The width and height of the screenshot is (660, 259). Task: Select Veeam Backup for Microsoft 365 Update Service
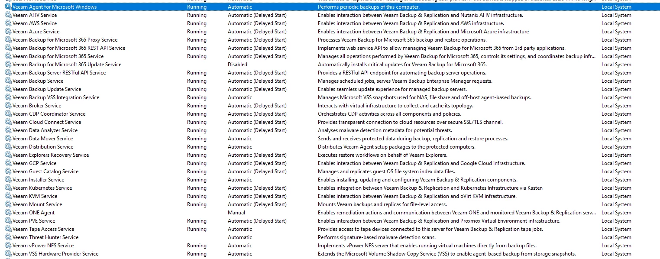coord(67,65)
